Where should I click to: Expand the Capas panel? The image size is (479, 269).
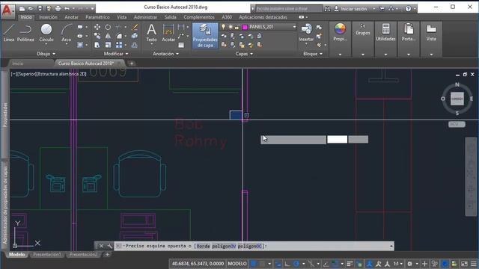pyautogui.click(x=244, y=54)
